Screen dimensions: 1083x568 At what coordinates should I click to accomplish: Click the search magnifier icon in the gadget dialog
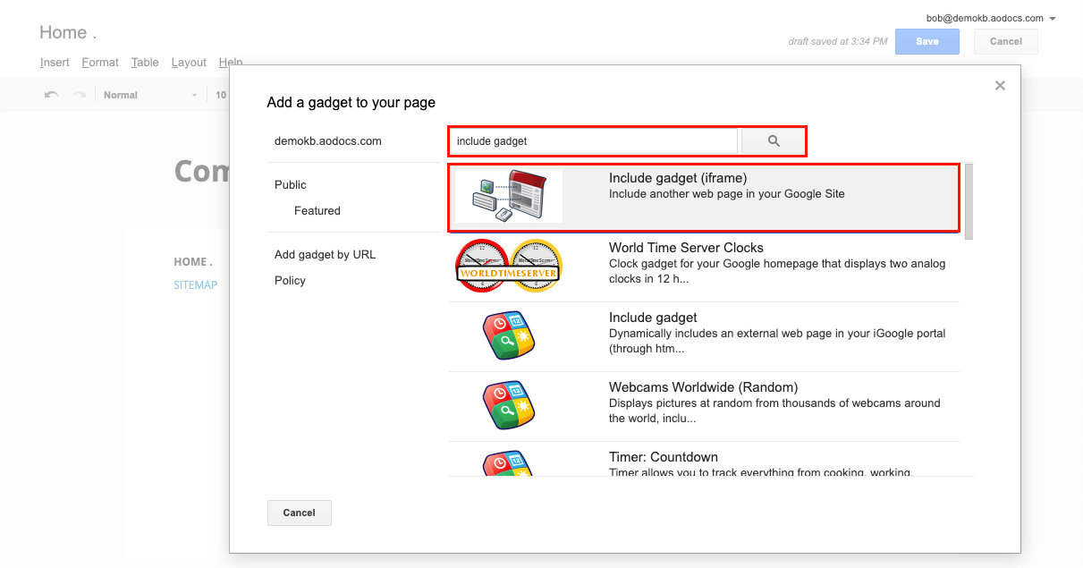pyautogui.click(x=773, y=140)
